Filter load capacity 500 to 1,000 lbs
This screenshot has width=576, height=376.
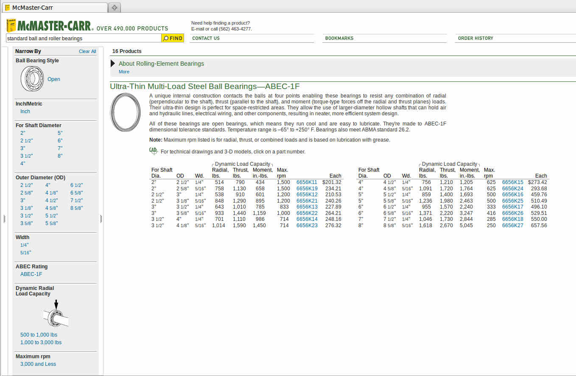pyautogui.click(x=39, y=335)
